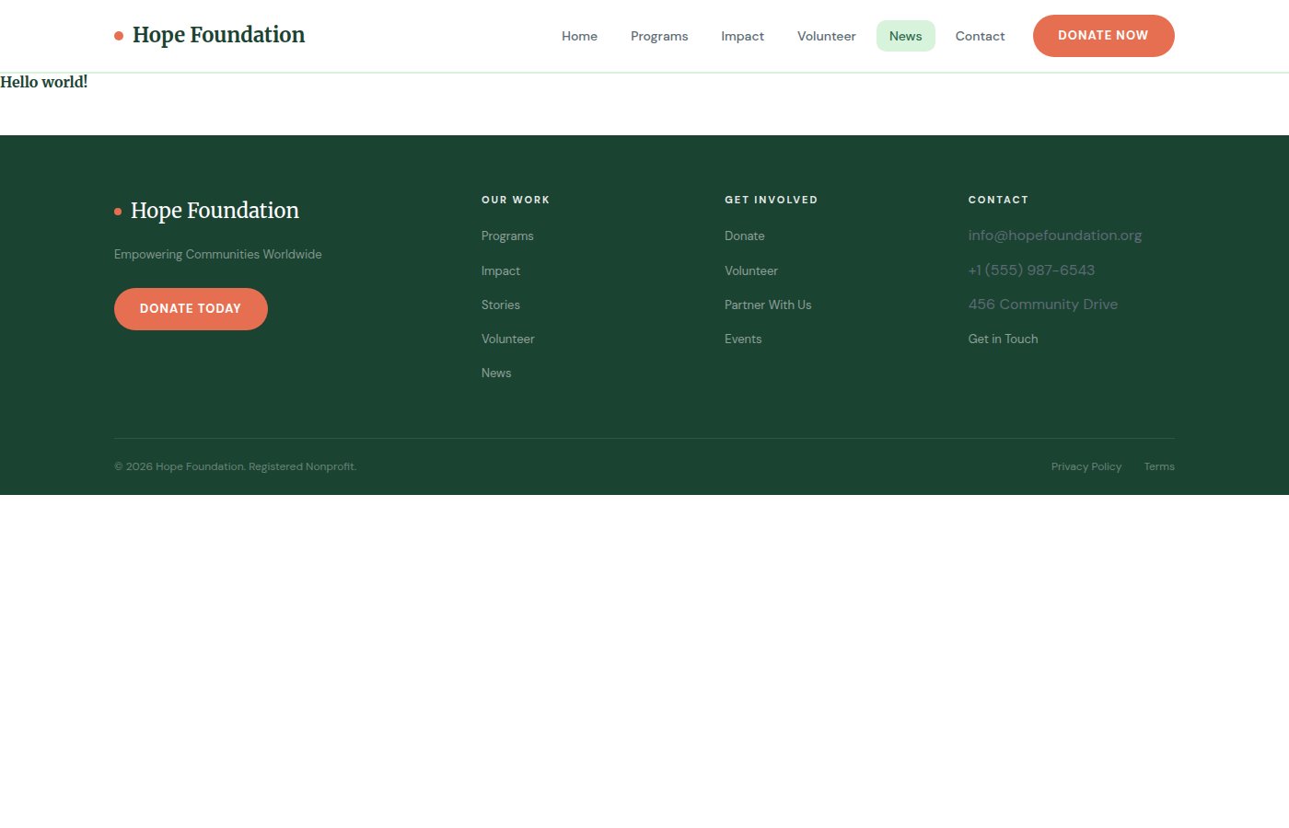Image resolution: width=1289 pixels, height=828 pixels.
Task: Open News link in footer
Action: 496,373
